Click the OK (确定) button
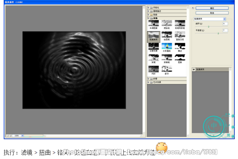238x159 pixels. point(212,8)
